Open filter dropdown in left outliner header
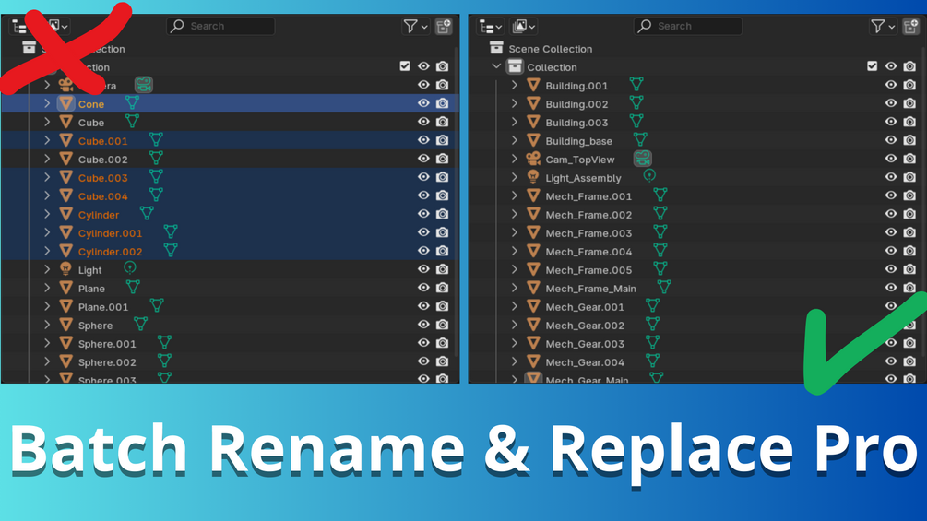927x521 pixels. tap(416, 26)
